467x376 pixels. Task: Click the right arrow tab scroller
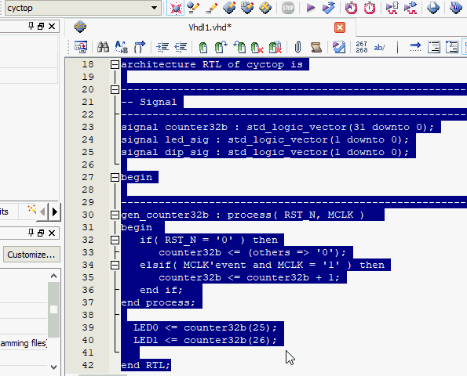click(54, 212)
